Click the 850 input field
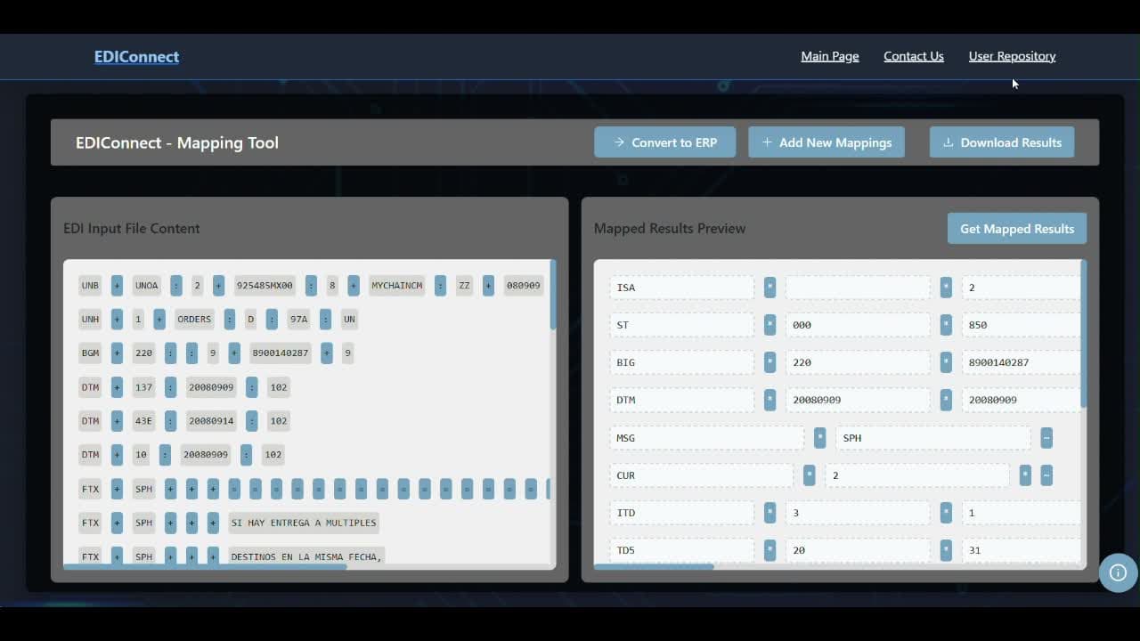Image resolution: width=1140 pixels, height=641 pixels. (1021, 325)
